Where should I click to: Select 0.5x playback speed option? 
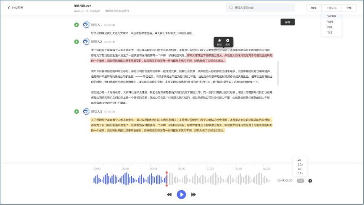pyautogui.click(x=300, y=173)
